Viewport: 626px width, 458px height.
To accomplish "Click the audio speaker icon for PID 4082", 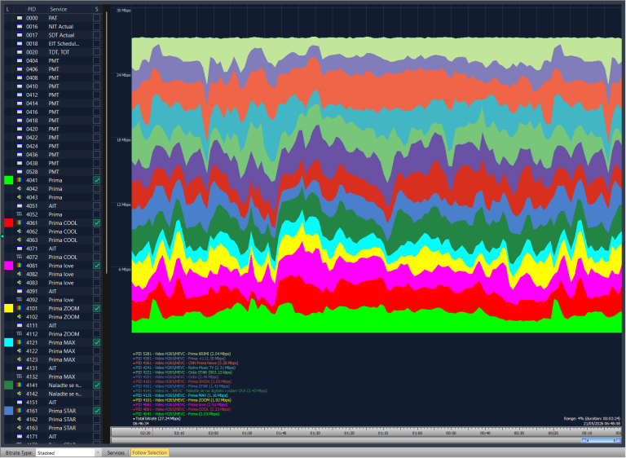I will 20,275.
